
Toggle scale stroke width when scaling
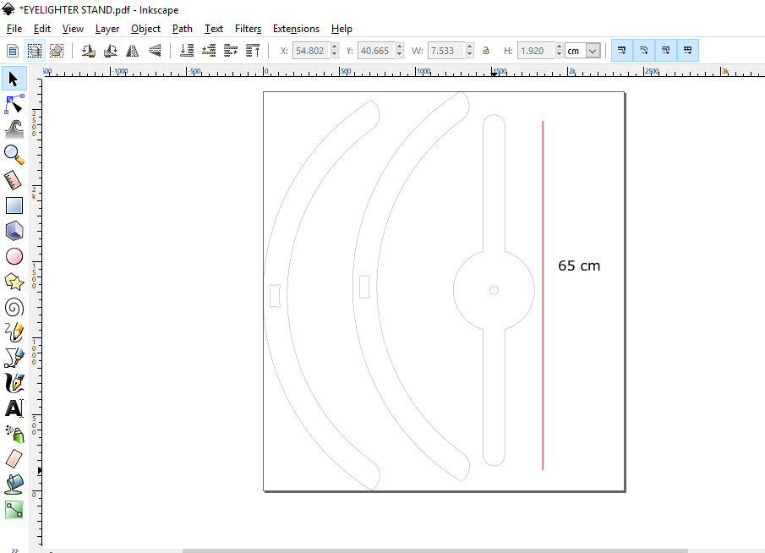point(621,50)
